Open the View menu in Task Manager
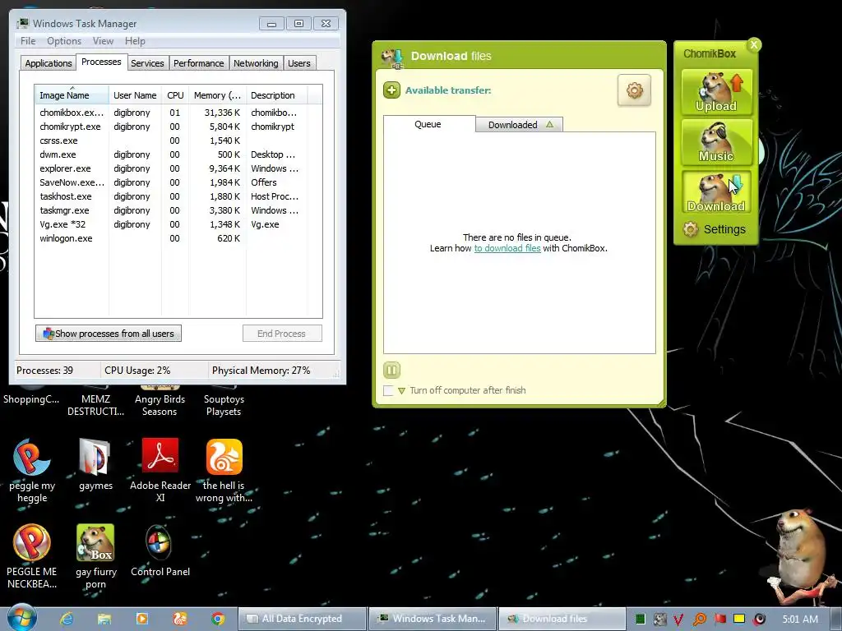 tap(103, 41)
